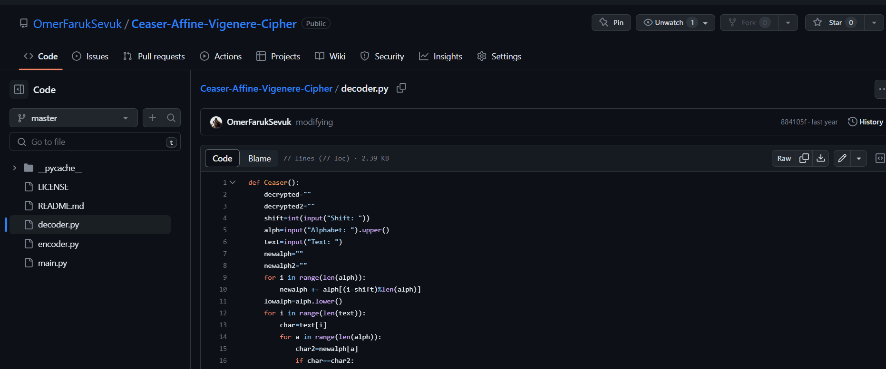Edit this file with pencil icon
This screenshot has height=369, width=886.
click(x=842, y=158)
